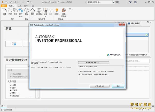The image size is (155, 112).
Task: Close the About Inventor dialog with X
Action: [x=122, y=24]
